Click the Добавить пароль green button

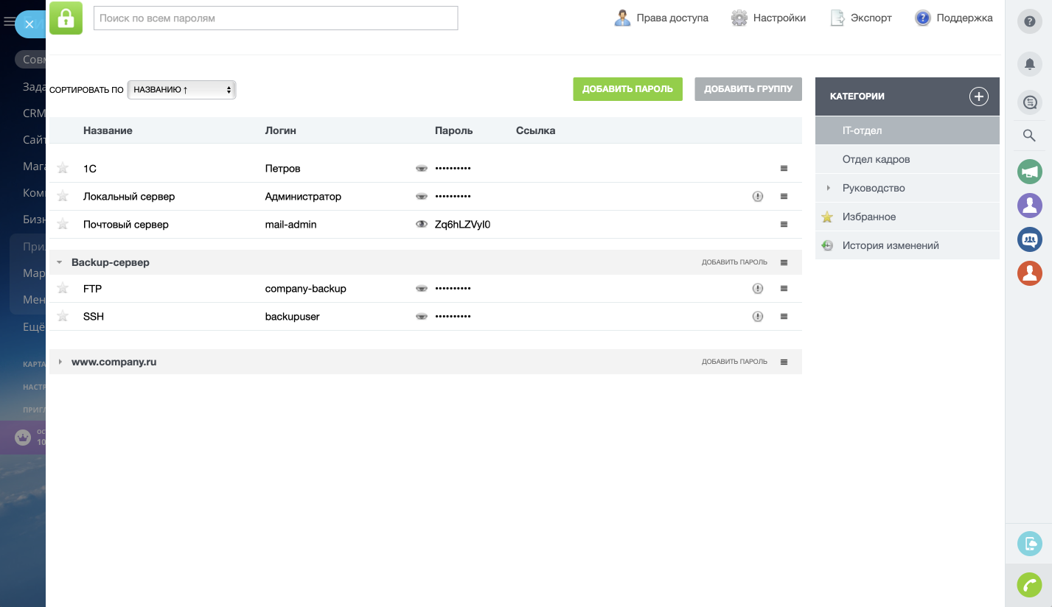click(627, 89)
